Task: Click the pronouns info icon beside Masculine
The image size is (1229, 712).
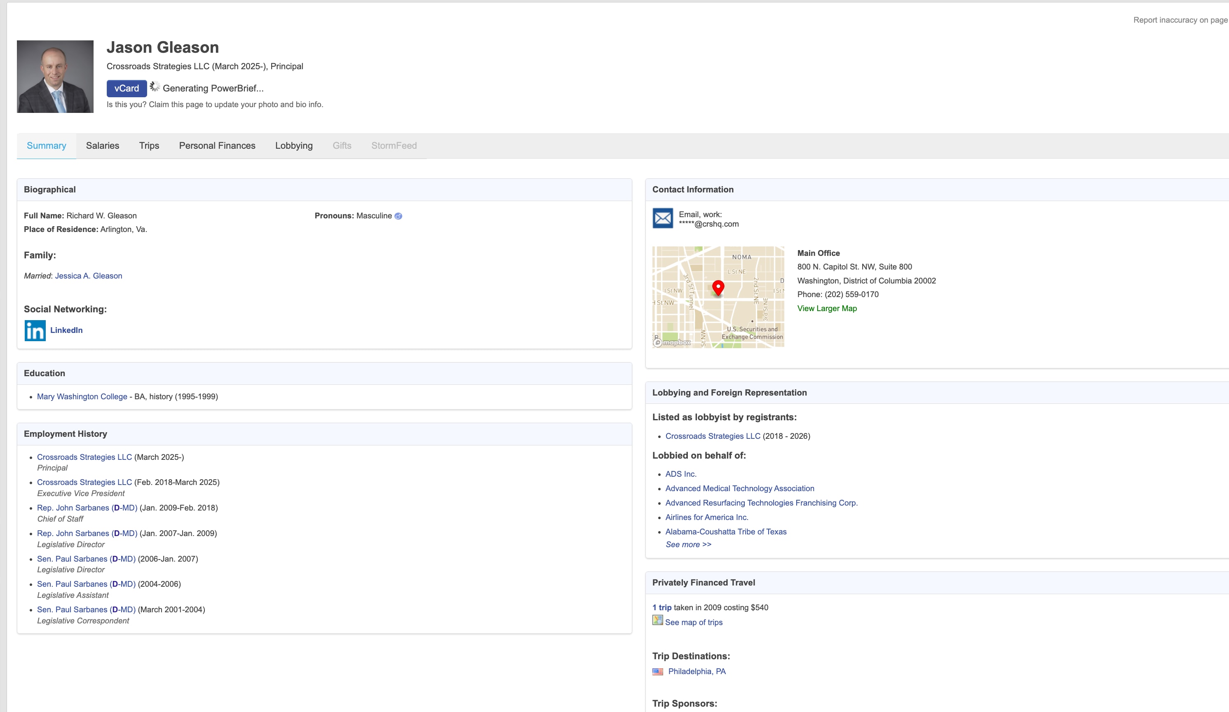Action: (x=399, y=216)
